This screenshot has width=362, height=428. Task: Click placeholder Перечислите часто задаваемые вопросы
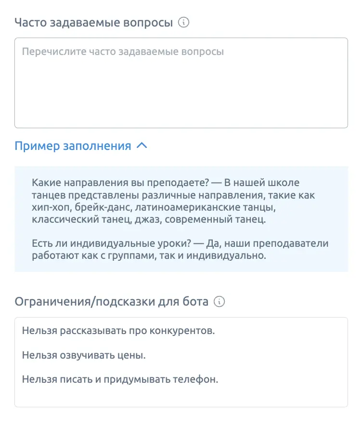[123, 52]
